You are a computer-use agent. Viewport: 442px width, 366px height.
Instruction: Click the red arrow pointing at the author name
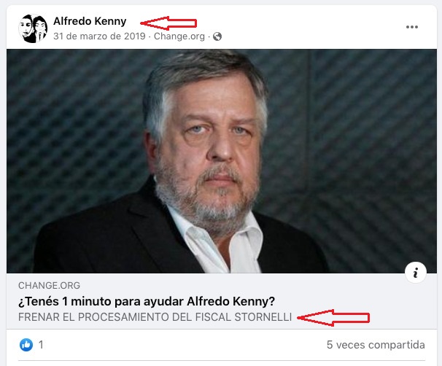(x=168, y=23)
